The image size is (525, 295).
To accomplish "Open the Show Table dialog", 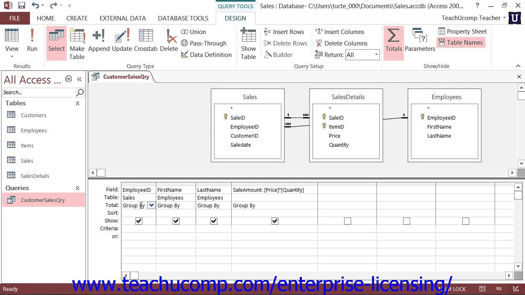I will (x=248, y=44).
